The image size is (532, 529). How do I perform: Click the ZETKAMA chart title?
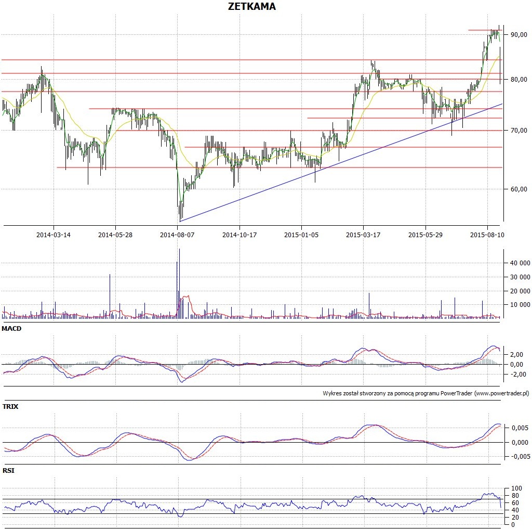(251, 6)
